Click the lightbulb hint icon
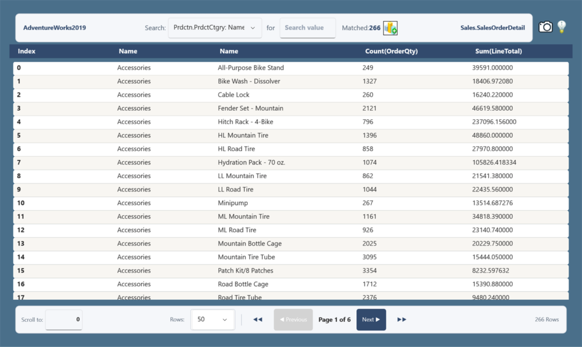The width and height of the screenshot is (582, 347). point(562,27)
